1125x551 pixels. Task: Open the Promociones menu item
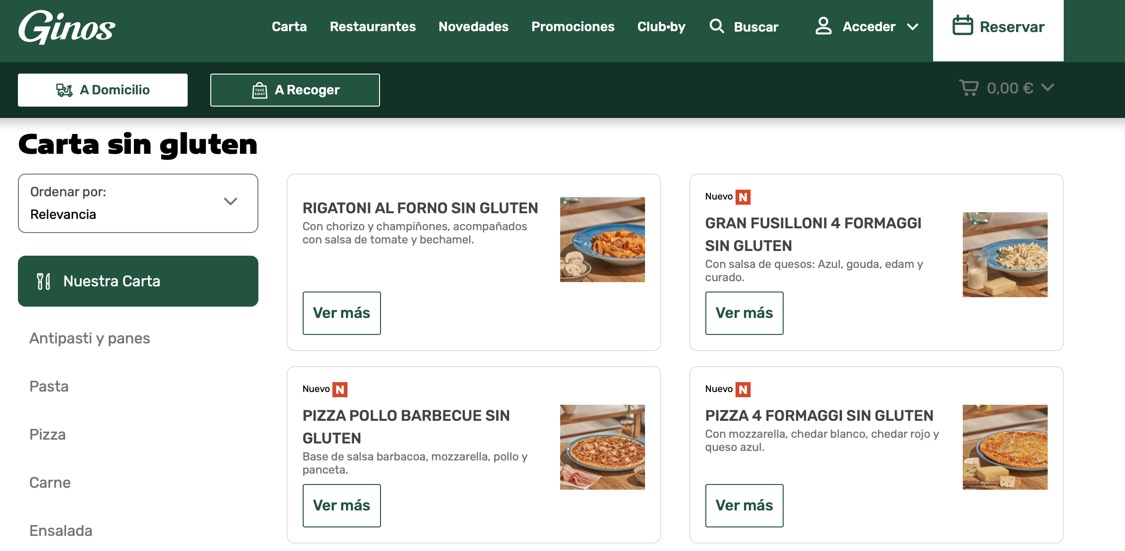click(x=573, y=27)
